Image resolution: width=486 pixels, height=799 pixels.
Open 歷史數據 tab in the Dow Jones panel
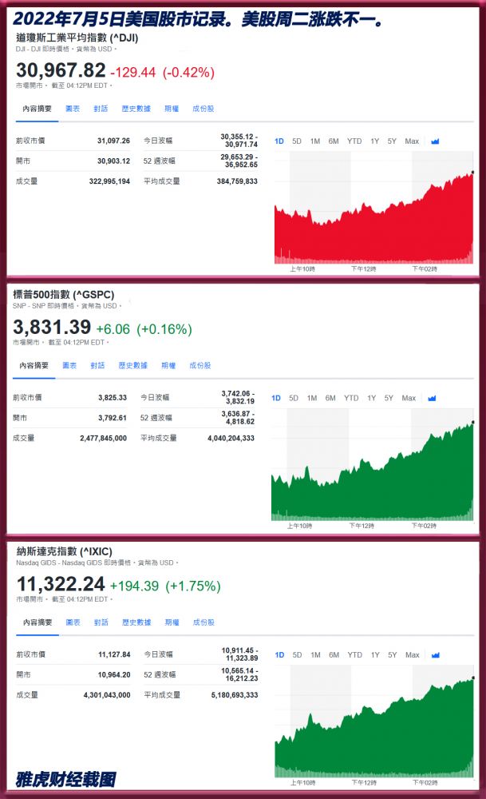tap(136, 109)
